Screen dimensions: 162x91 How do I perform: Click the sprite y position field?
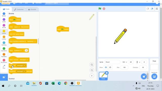[144, 62]
